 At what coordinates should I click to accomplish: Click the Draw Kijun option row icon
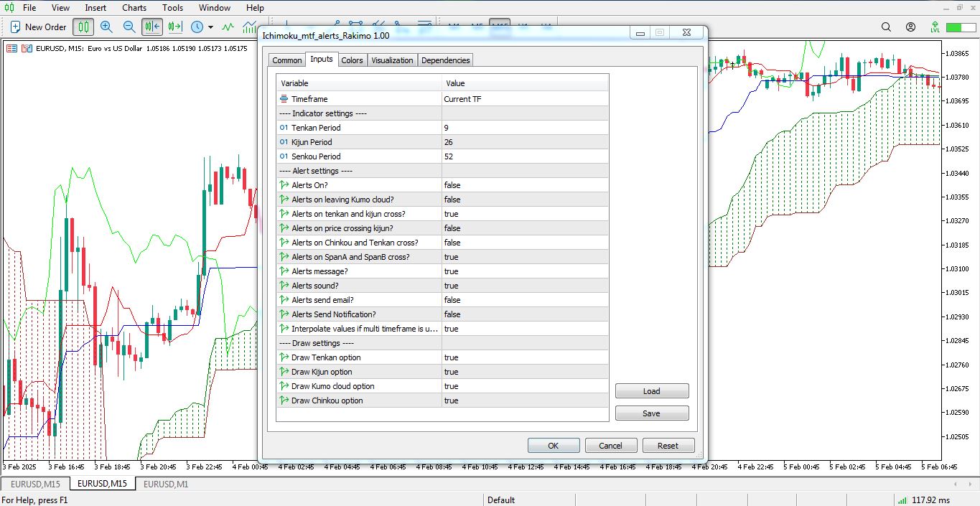point(284,372)
